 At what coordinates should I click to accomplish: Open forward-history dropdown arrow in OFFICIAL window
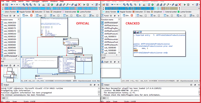(19, 5)
